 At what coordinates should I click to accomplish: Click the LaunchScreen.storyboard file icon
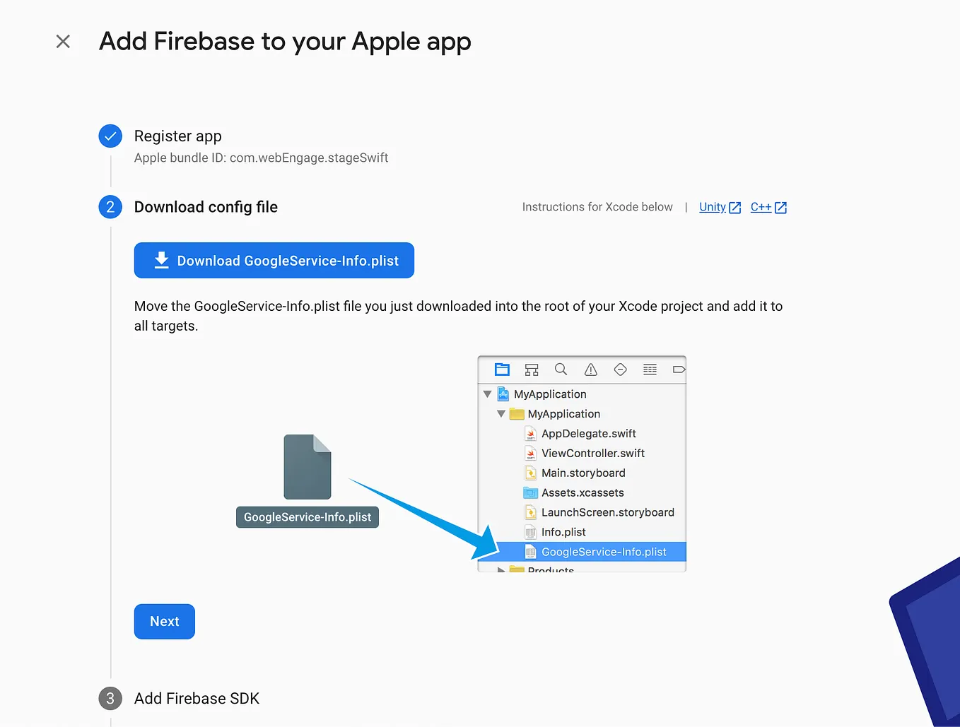[531, 513]
